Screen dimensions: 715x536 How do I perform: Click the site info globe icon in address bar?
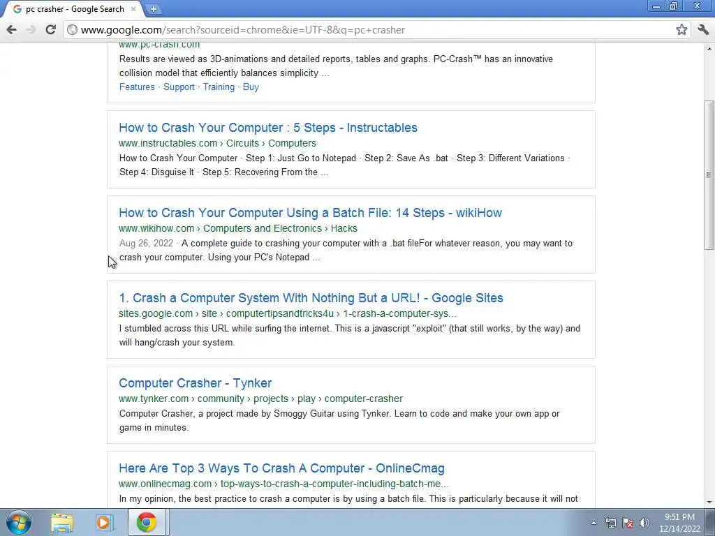pos(72,30)
